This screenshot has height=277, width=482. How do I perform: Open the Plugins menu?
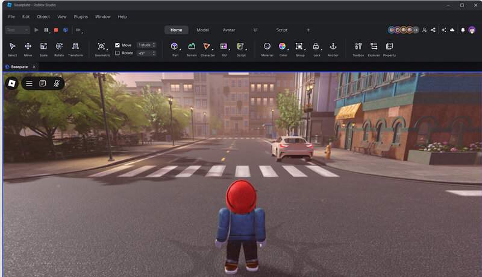point(81,17)
